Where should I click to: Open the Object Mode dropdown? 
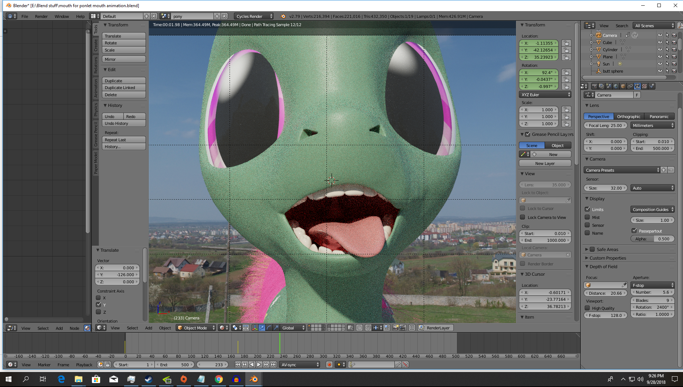pos(196,328)
